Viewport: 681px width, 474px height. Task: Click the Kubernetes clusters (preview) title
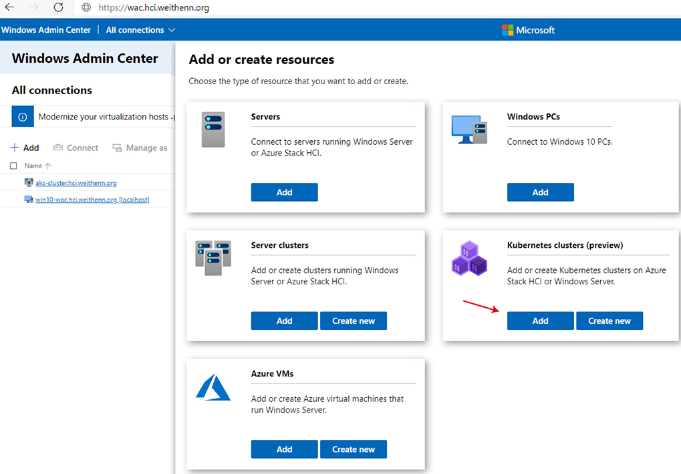point(565,245)
